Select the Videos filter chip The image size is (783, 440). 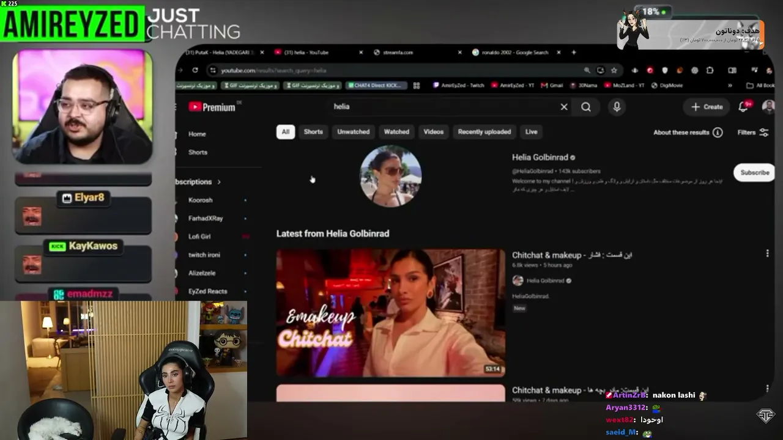pos(434,132)
